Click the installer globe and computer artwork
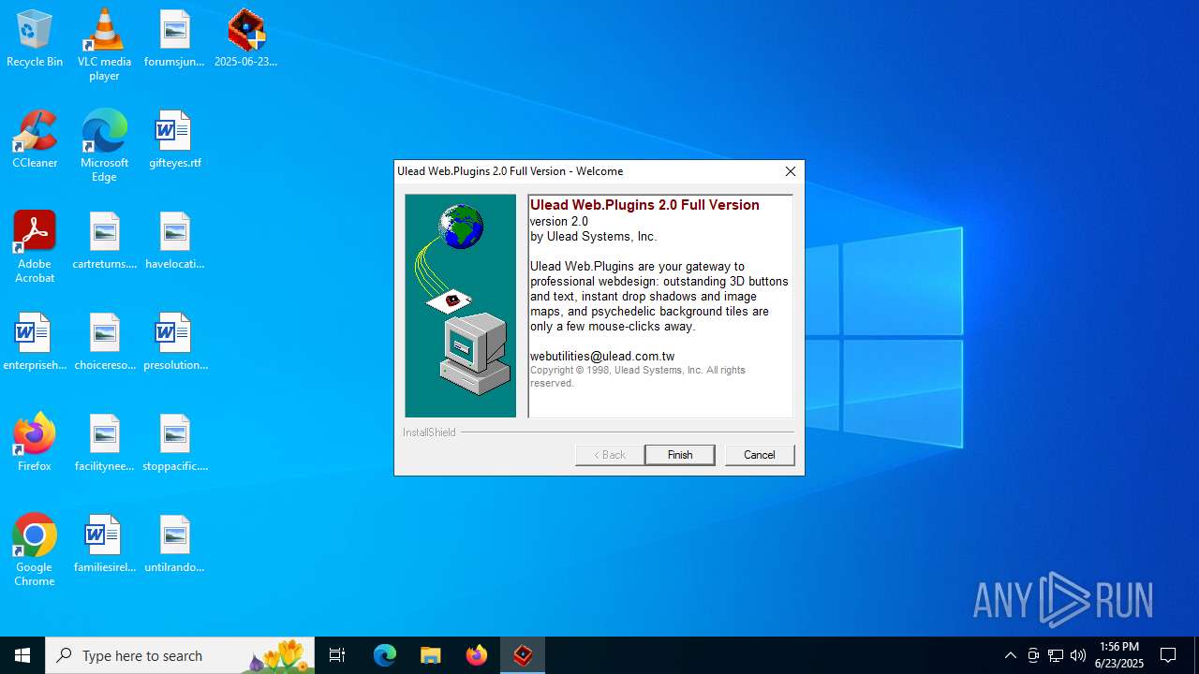The height and width of the screenshot is (674, 1199). click(x=461, y=306)
